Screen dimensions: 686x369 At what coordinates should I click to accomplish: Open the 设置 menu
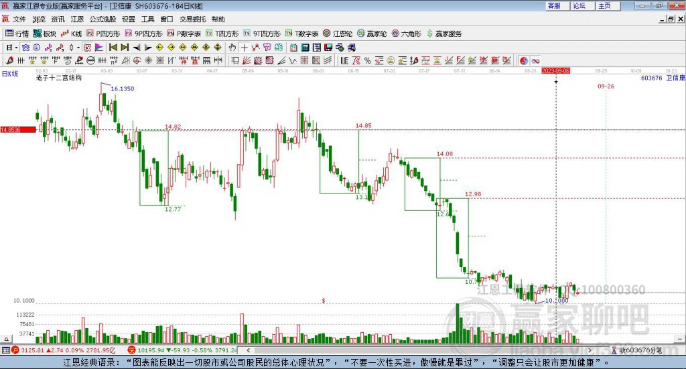129,19
